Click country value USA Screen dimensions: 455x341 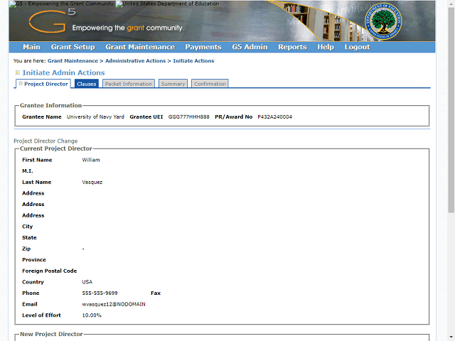[87, 282]
